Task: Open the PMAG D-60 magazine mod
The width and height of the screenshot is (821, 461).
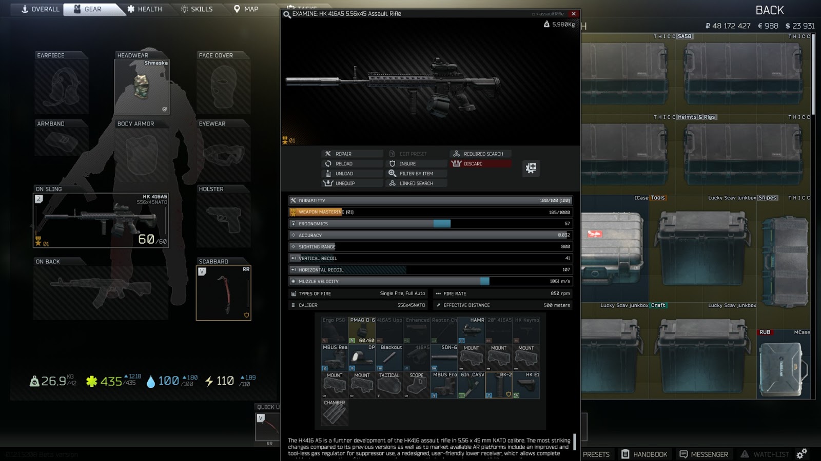Action: (362, 330)
